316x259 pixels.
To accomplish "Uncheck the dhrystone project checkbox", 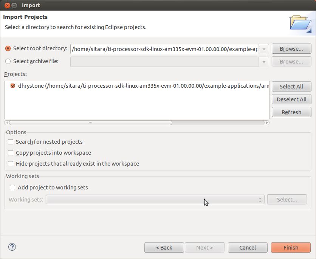I will click(x=13, y=86).
